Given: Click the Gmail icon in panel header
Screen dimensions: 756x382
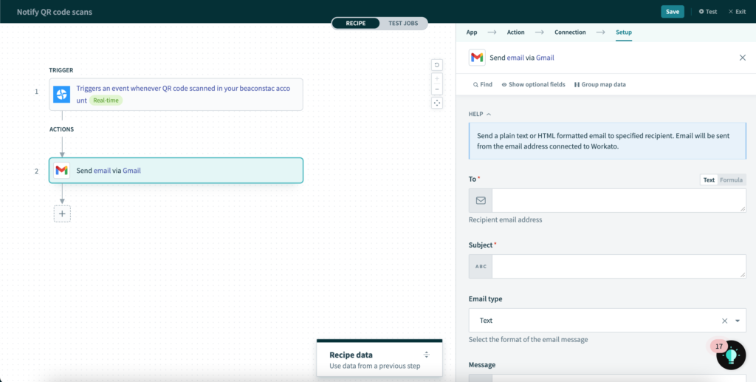Looking at the screenshot, I should 477,58.
